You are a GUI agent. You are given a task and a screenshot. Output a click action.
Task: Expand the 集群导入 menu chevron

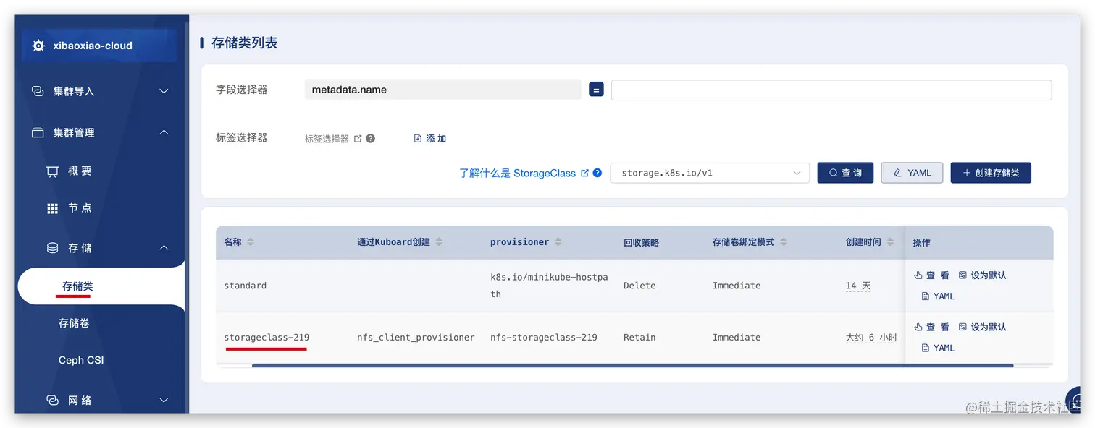click(164, 91)
